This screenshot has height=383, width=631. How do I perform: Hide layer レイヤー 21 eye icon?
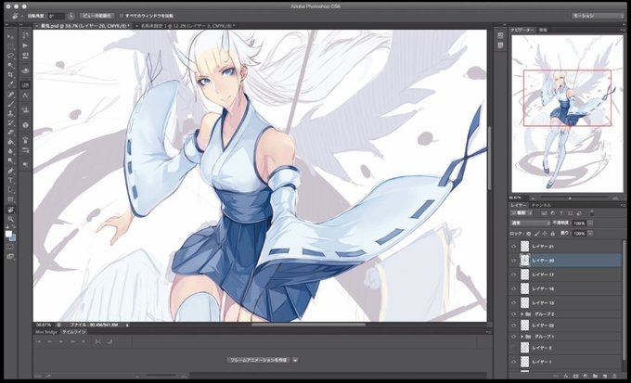point(513,247)
